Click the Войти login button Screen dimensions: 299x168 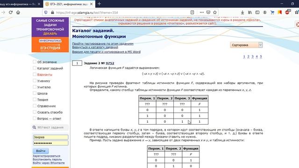[41, 151]
